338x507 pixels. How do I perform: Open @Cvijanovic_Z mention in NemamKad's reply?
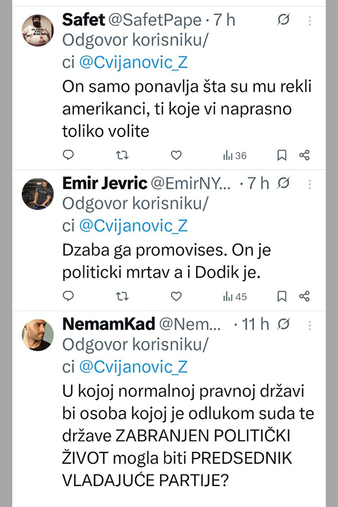point(133,367)
